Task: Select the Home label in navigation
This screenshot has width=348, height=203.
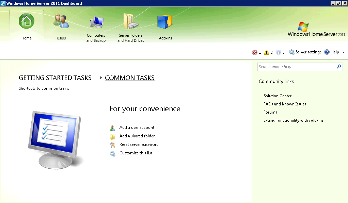Action: tap(27, 38)
